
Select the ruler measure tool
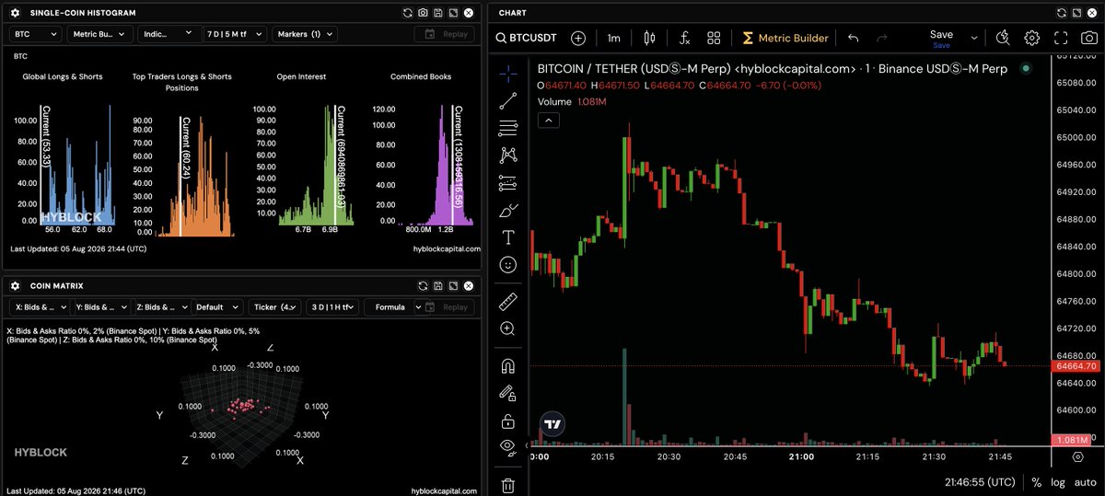pyautogui.click(x=507, y=301)
